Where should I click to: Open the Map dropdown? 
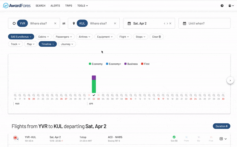pyautogui.click(x=31, y=44)
